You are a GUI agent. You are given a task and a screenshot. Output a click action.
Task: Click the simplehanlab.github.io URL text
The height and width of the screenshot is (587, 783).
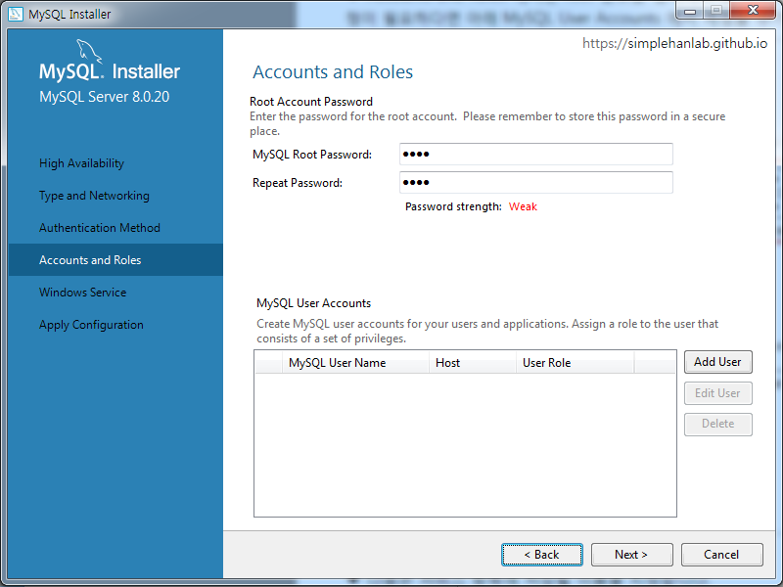(674, 43)
